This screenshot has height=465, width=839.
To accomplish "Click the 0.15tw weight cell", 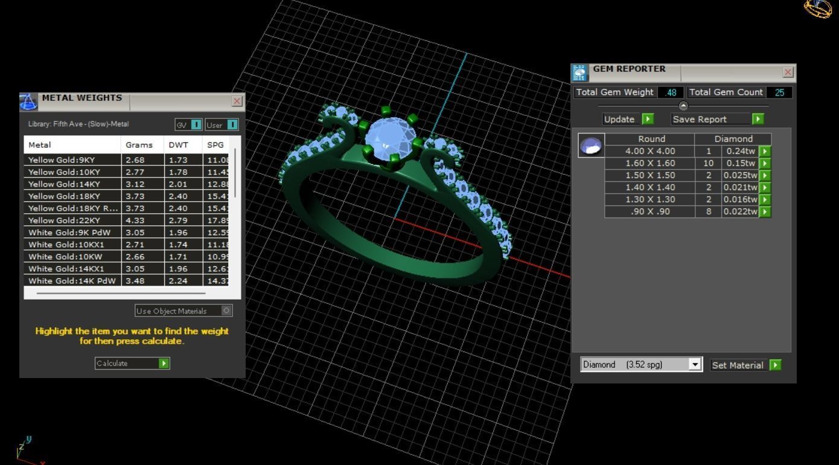I will tap(740, 164).
